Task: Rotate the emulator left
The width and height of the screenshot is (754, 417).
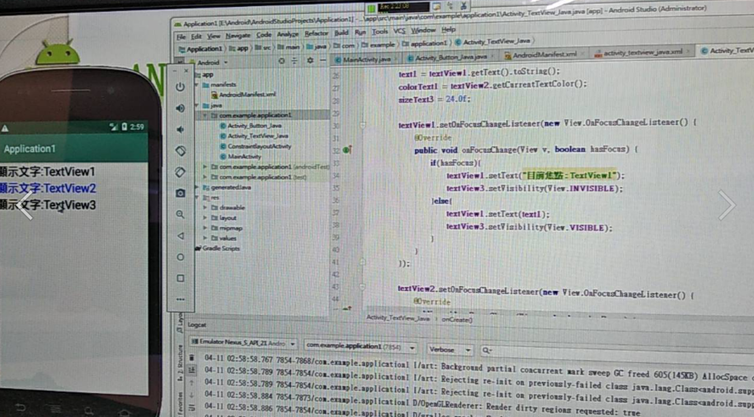Action: coord(180,150)
